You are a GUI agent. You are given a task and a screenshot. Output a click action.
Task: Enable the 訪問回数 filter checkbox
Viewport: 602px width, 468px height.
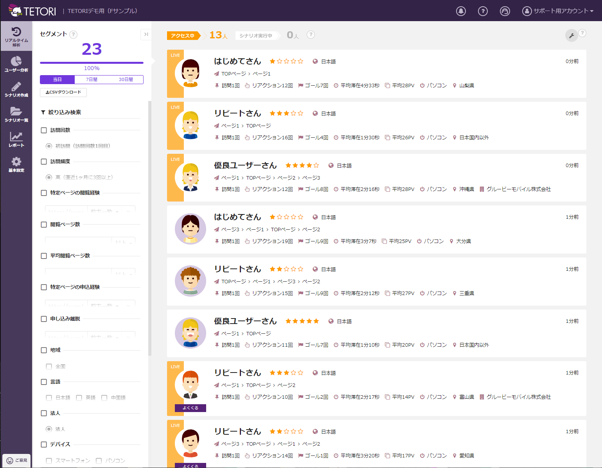click(43, 130)
